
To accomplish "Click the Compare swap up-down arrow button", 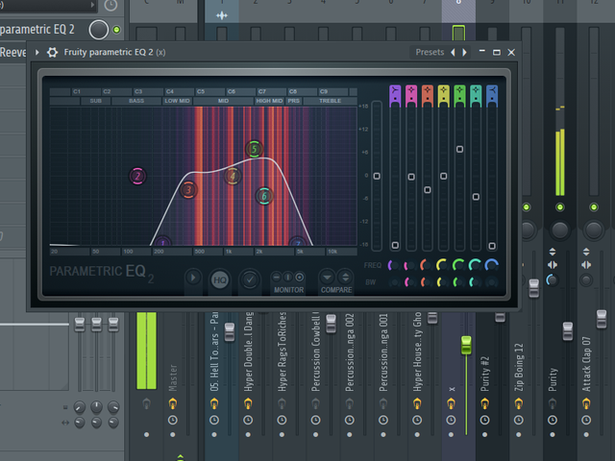I will [x=345, y=278].
